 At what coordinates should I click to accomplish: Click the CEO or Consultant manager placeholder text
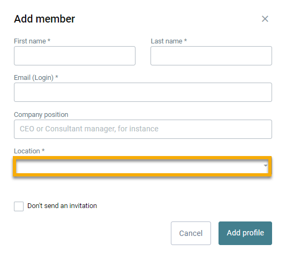click(x=89, y=129)
